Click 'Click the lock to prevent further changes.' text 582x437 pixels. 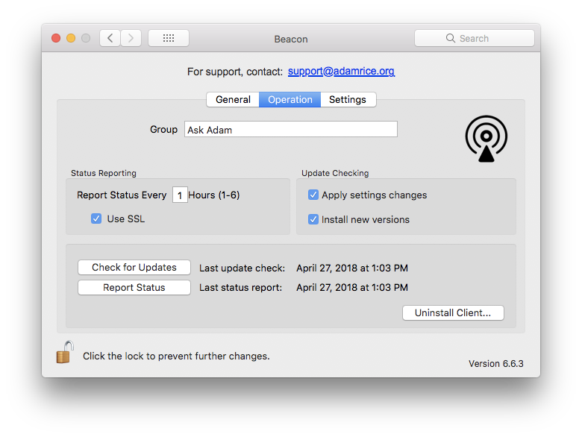[176, 356]
